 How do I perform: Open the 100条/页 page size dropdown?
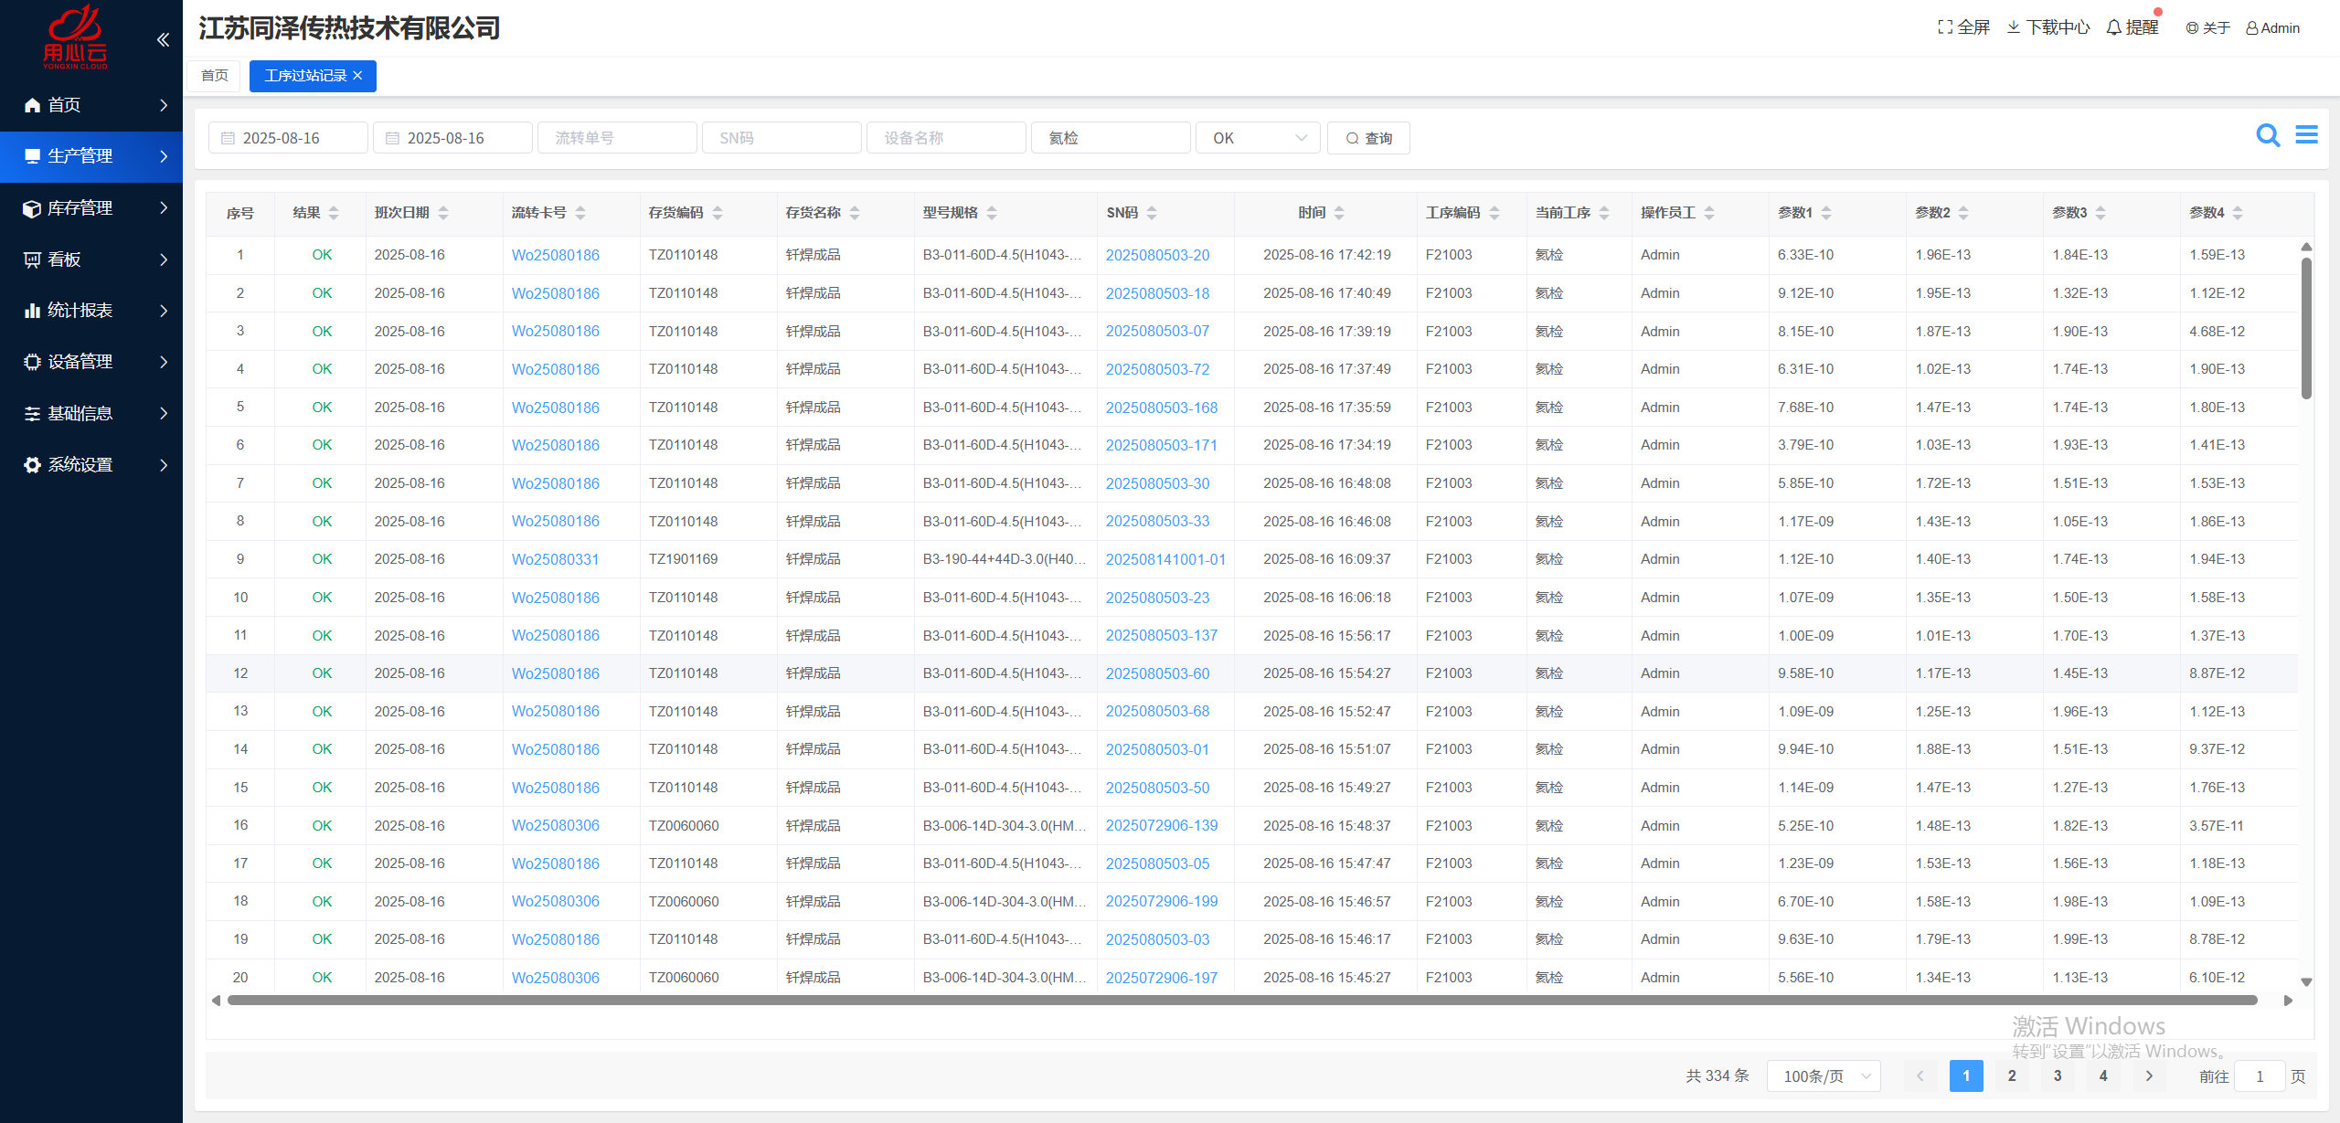pos(1824,1076)
